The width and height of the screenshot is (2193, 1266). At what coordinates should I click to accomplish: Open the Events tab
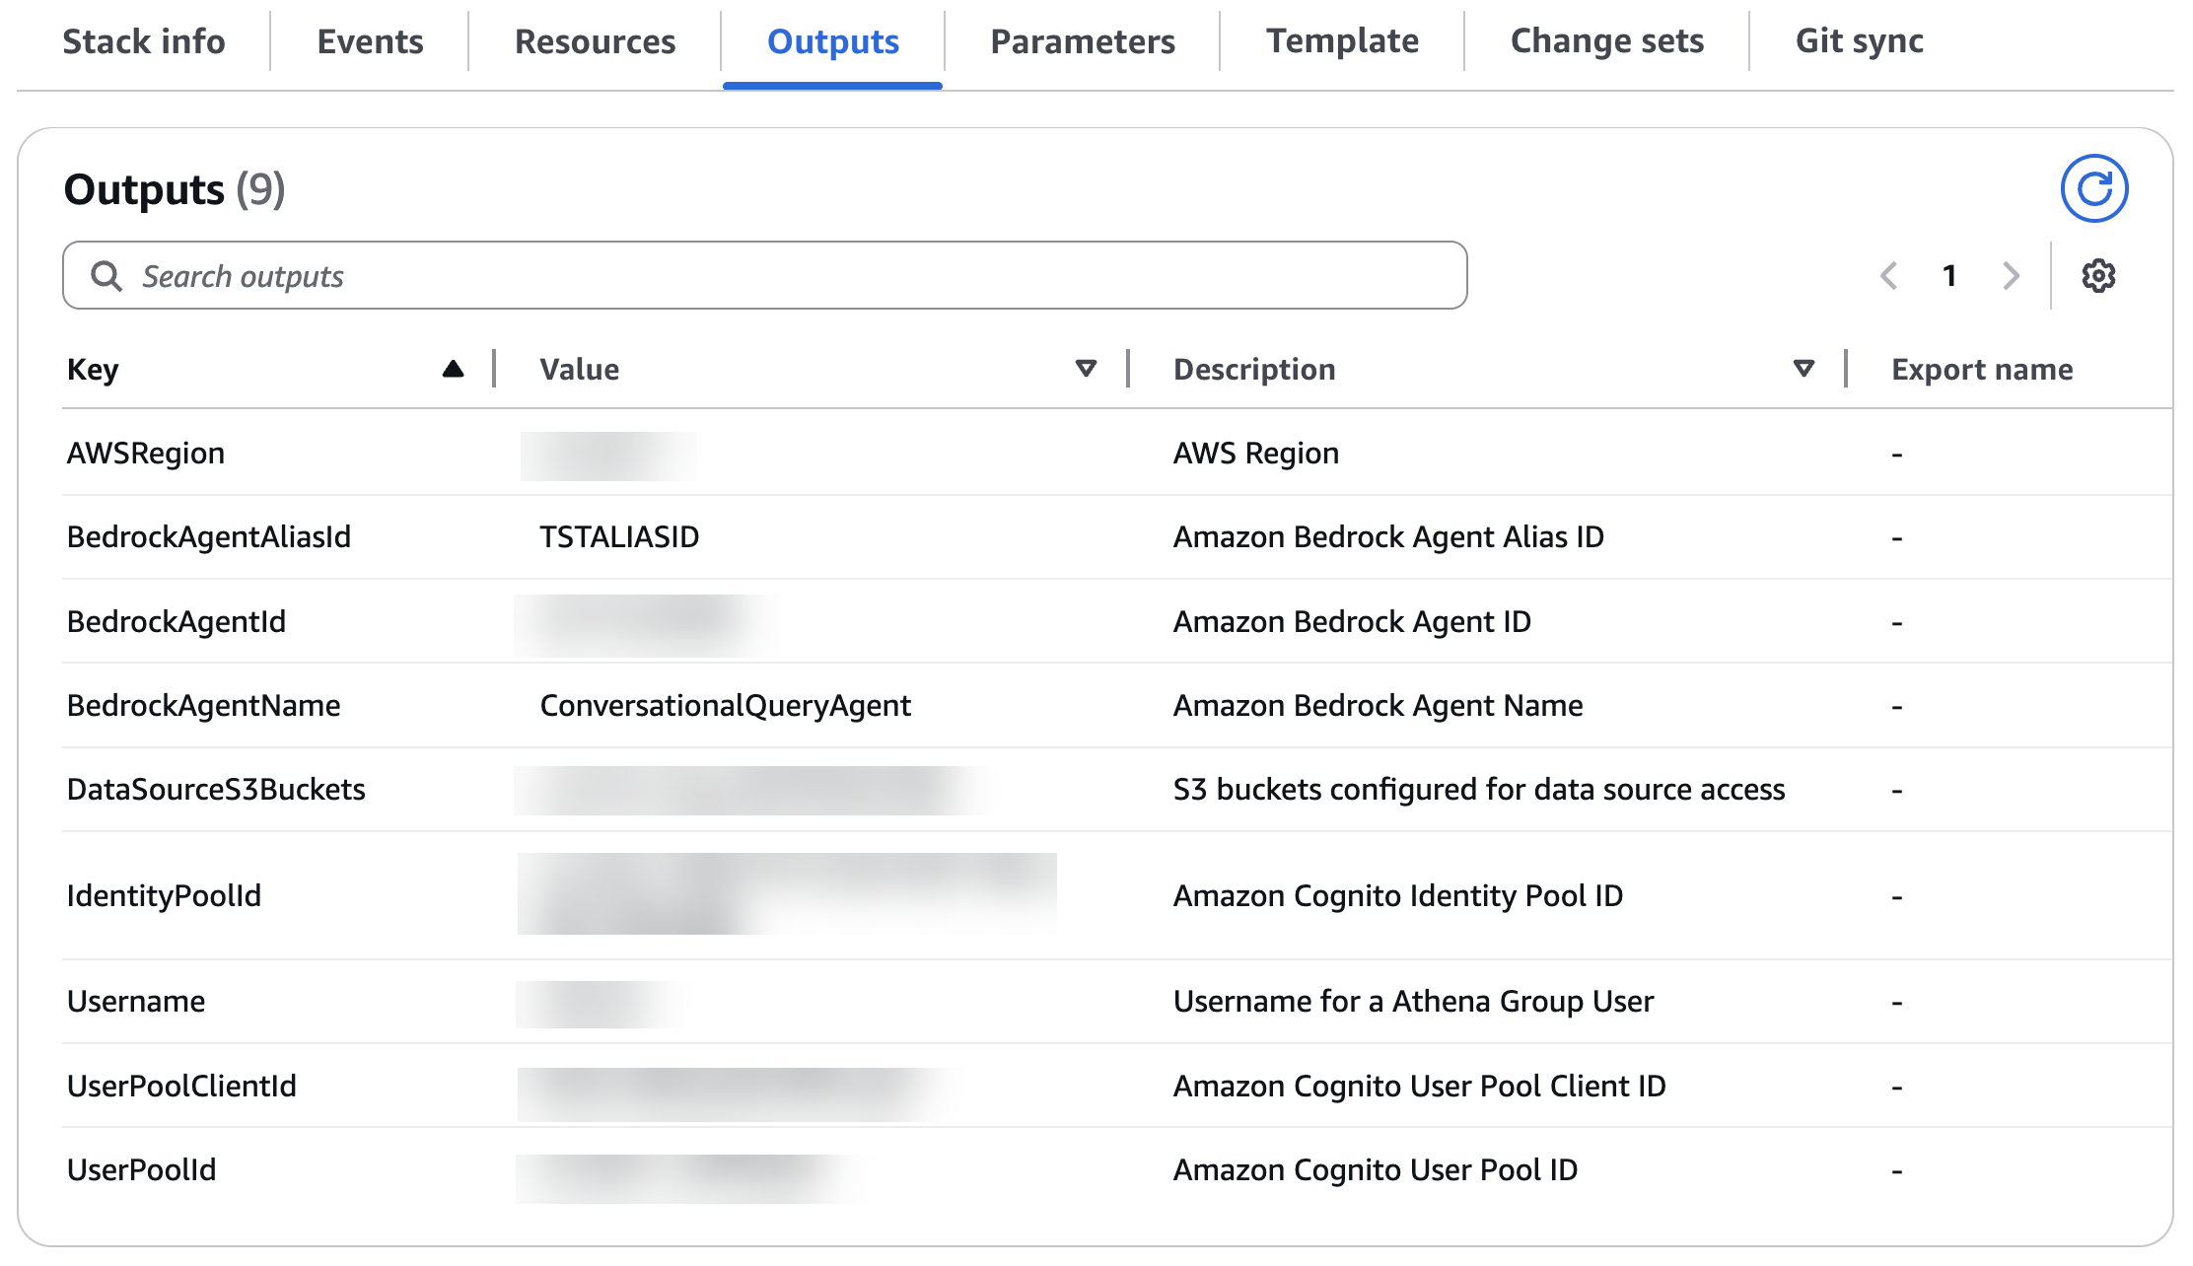click(x=370, y=41)
